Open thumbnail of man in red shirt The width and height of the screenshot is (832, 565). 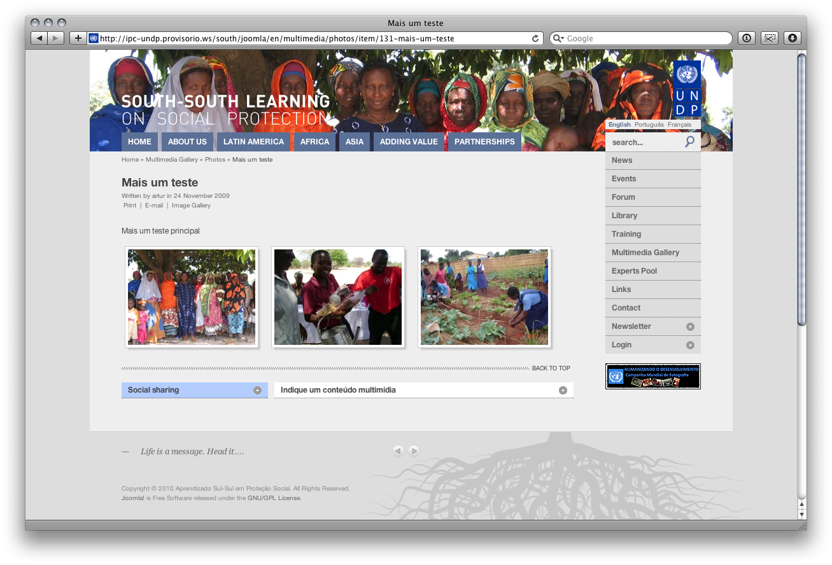(x=338, y=297)
